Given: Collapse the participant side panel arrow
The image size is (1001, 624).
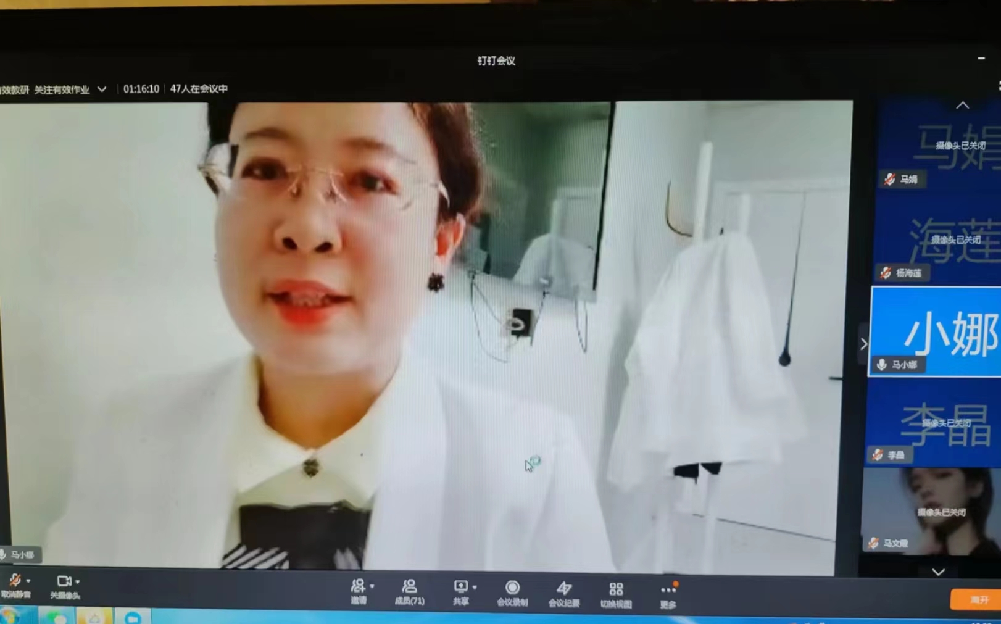Looking at the screenshot, I should tap(863, 344).
